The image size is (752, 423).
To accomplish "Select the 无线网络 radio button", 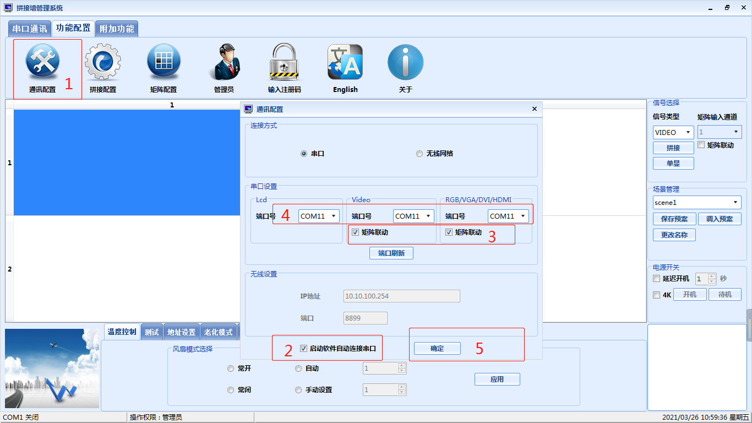I will [x=419, y=154].
